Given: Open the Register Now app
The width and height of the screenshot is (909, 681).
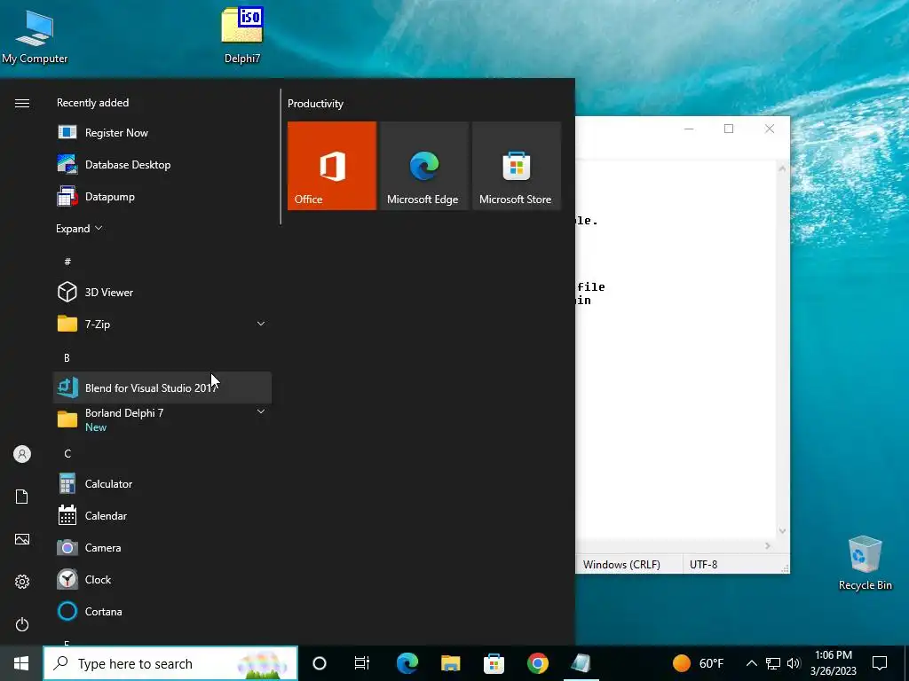Looking at the screenshot, I should click(x=162, y=133).
